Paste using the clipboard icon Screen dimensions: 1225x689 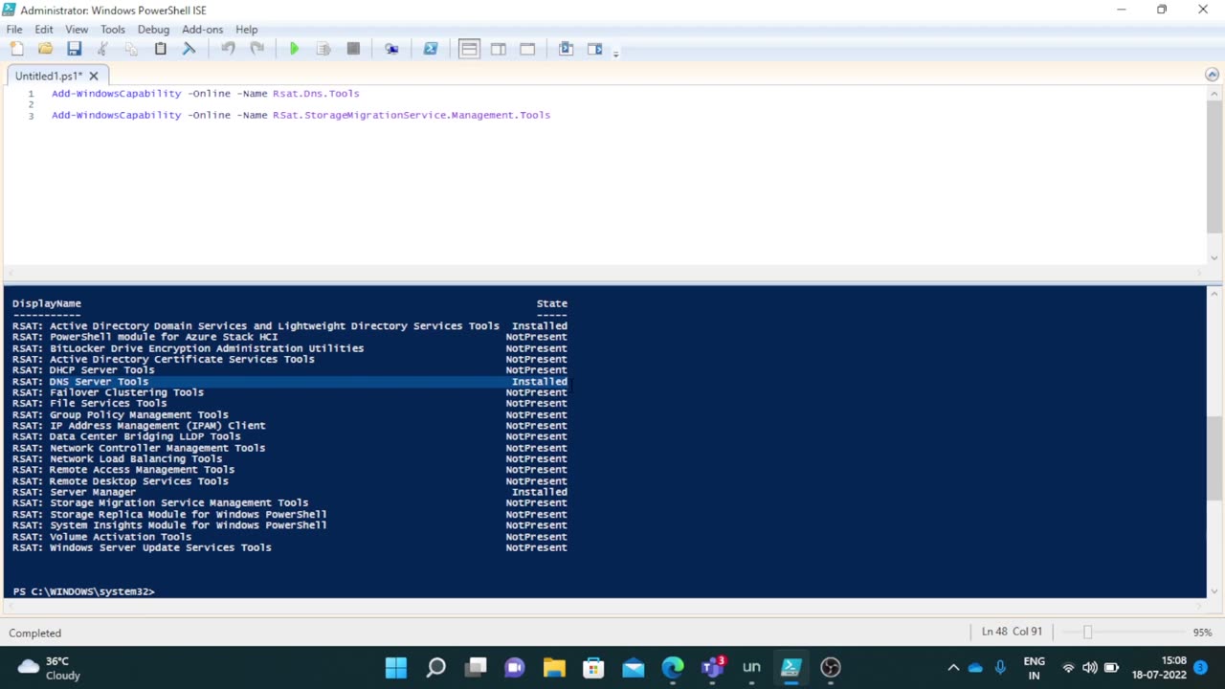click(x=160, y=49)
